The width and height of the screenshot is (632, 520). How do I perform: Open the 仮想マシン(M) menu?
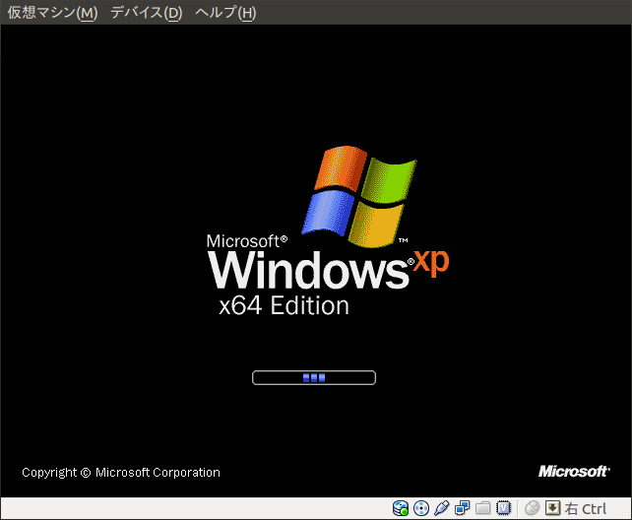52,13
